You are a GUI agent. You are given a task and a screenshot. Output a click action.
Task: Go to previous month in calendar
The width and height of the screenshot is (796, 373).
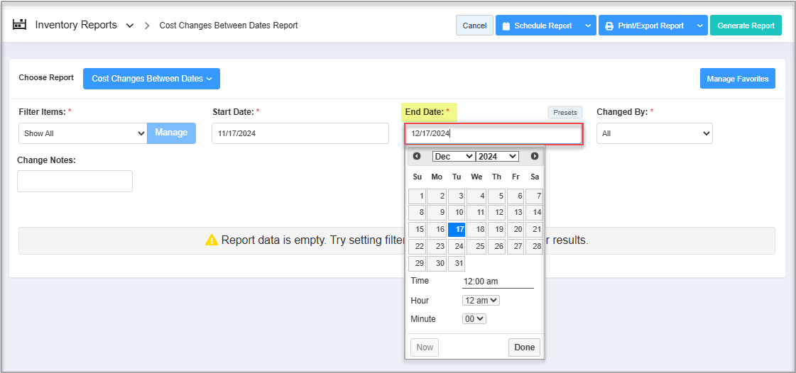coord(417,156)
